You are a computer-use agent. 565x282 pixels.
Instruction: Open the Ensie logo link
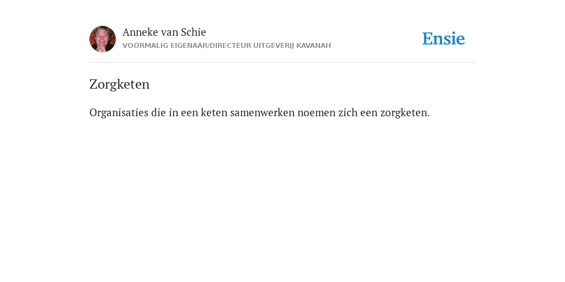[x=444, y=39]
